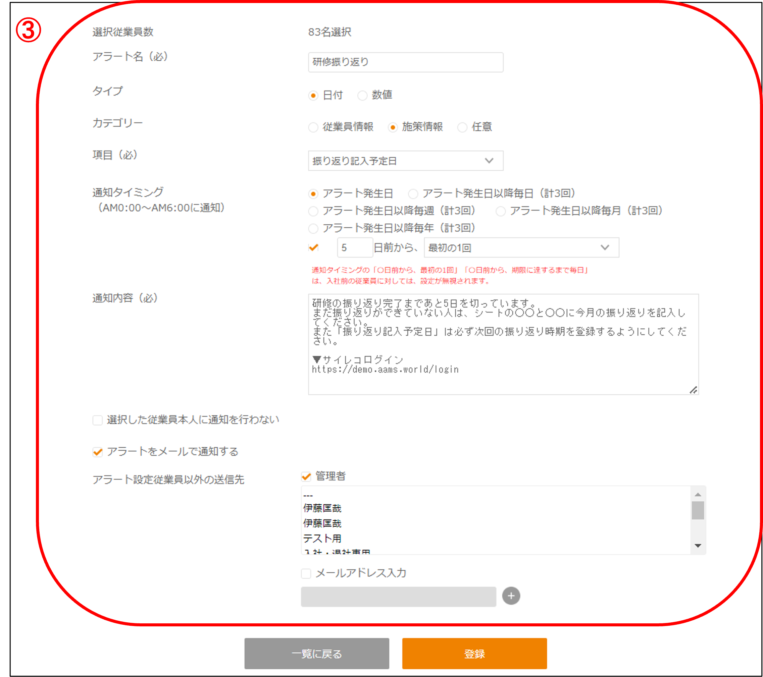The image size is (763, 677).
Task: Select アラート発生日以降毎週 (計3回) option
Action: pos(313,211)
